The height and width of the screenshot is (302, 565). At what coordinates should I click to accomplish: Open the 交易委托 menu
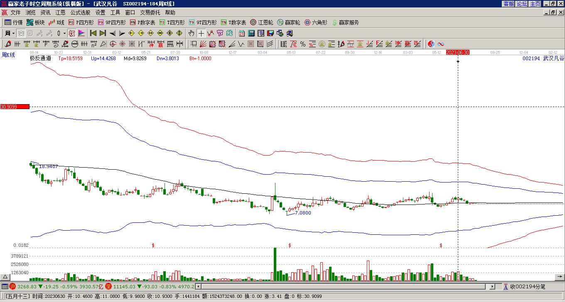pyautogui.click(x=150, y=13)
